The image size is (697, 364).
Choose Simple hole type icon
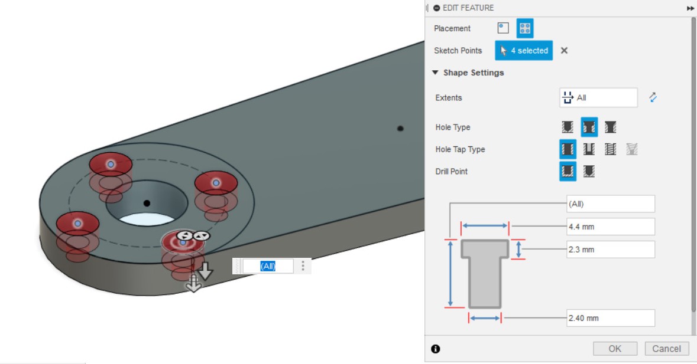click(x=567, y=127)
